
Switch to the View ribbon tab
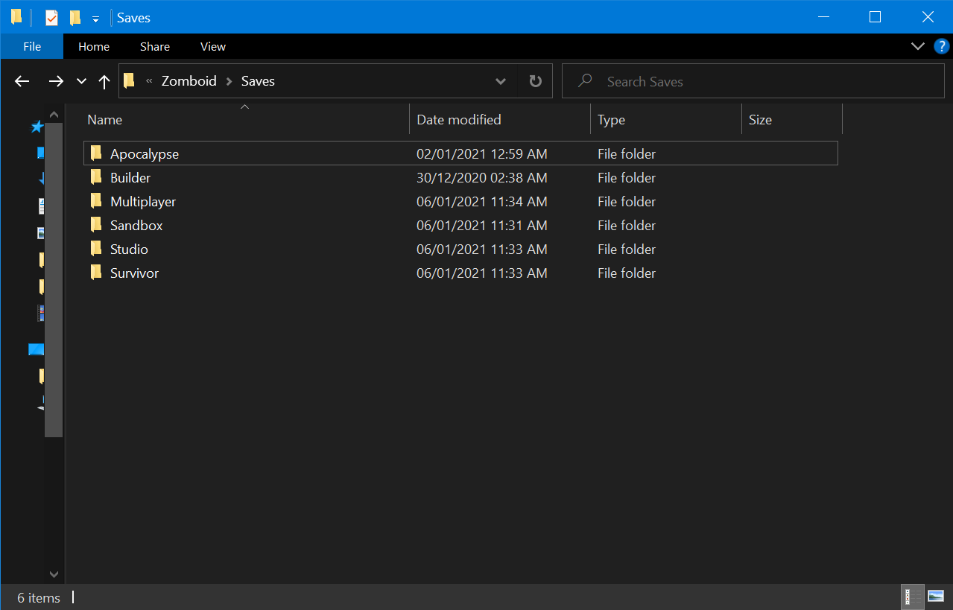coord(212,46)
